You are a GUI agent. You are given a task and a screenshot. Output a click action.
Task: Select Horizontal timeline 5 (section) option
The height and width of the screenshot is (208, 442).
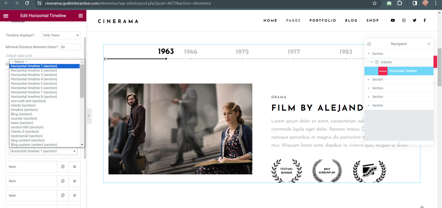[45, 83]
